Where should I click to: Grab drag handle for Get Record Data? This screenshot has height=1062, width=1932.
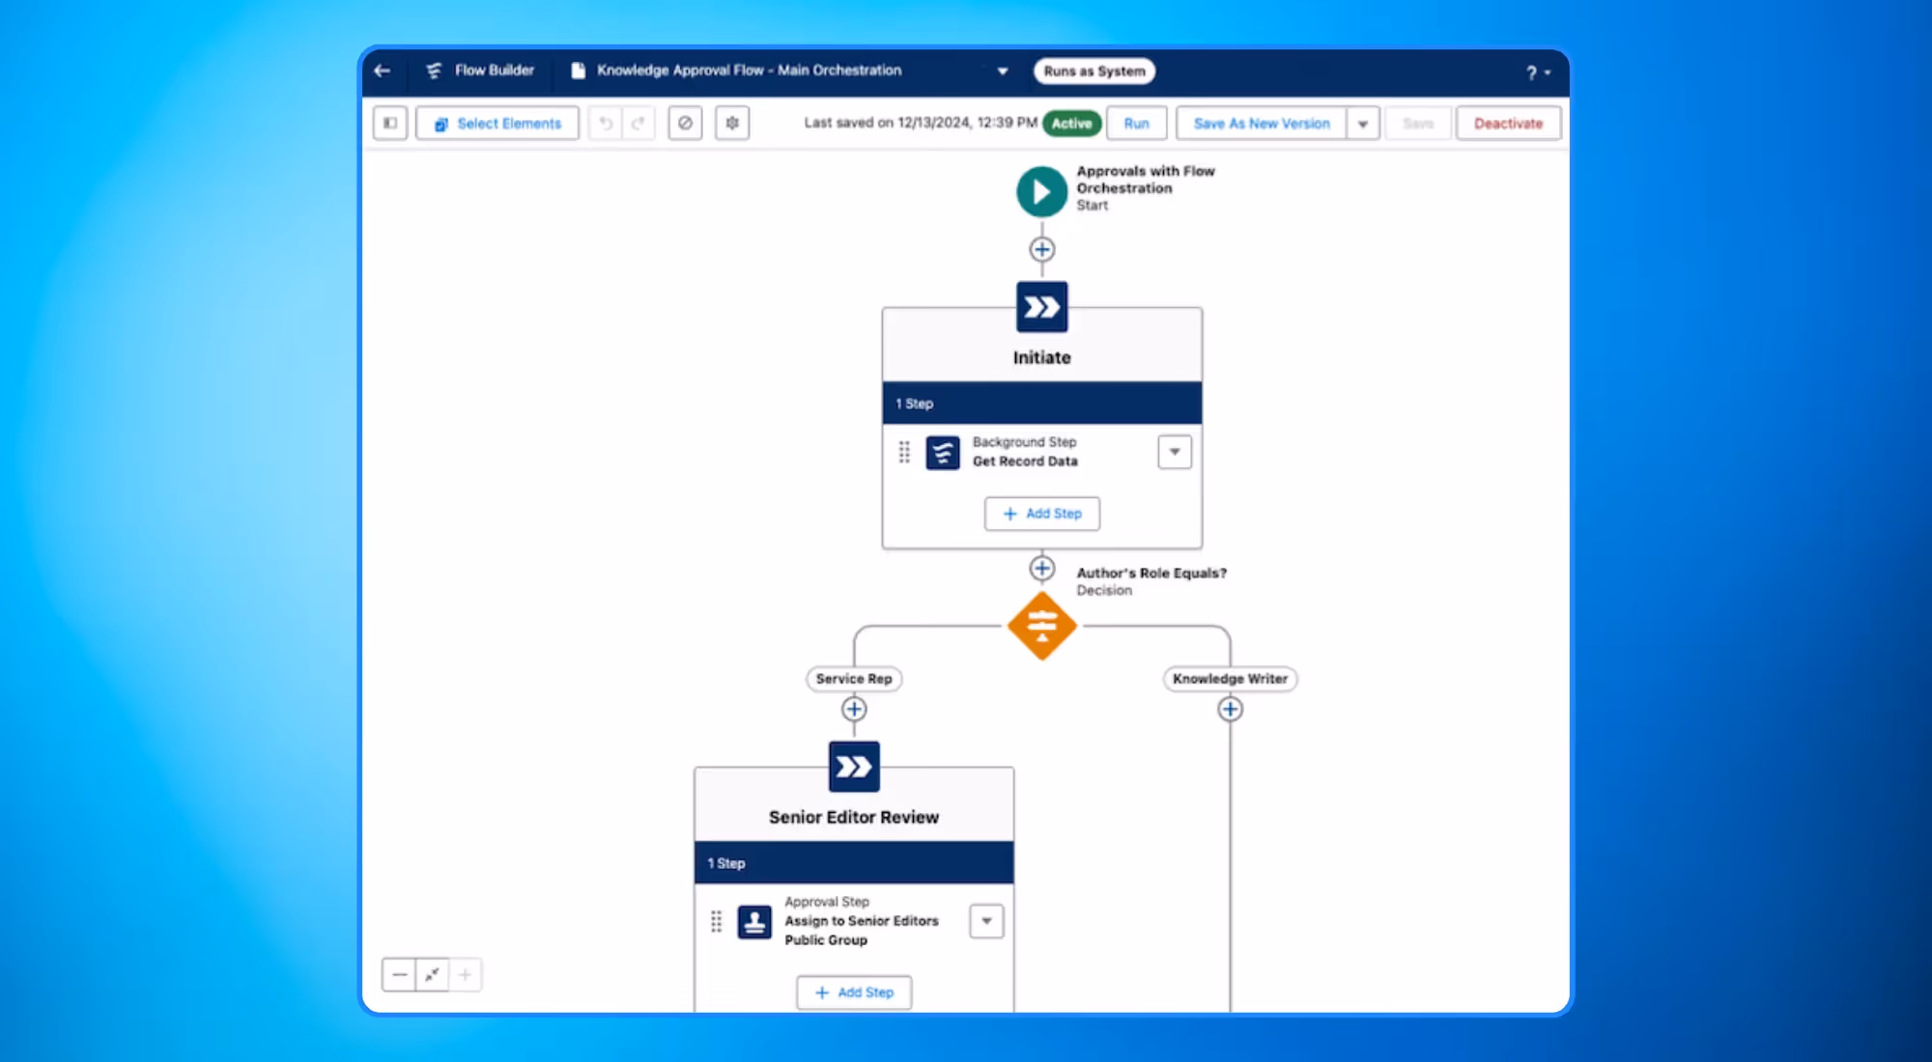click(x=904, y=452)
